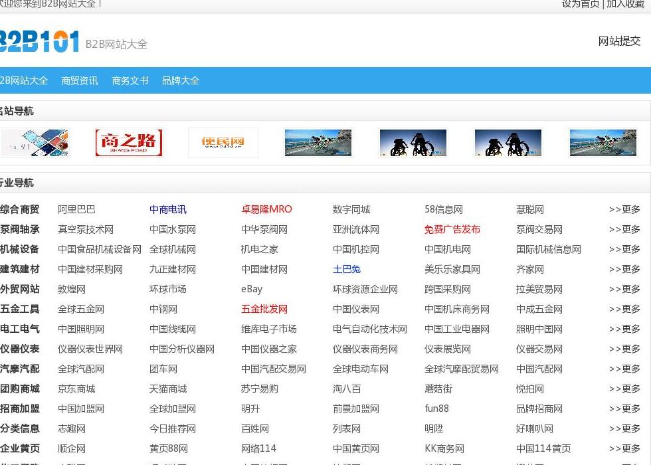Screen dimensions: 651x465
Task: Open 团购商城 category
Action: pyautogui.click(x=20, y=389)
